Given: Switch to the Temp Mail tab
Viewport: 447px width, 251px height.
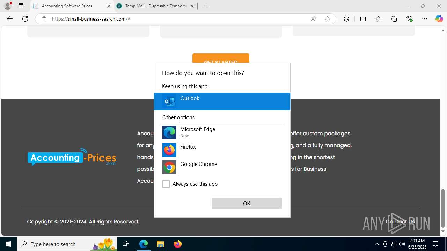Looking at the screenshot, I should click(x=155, y=6).
